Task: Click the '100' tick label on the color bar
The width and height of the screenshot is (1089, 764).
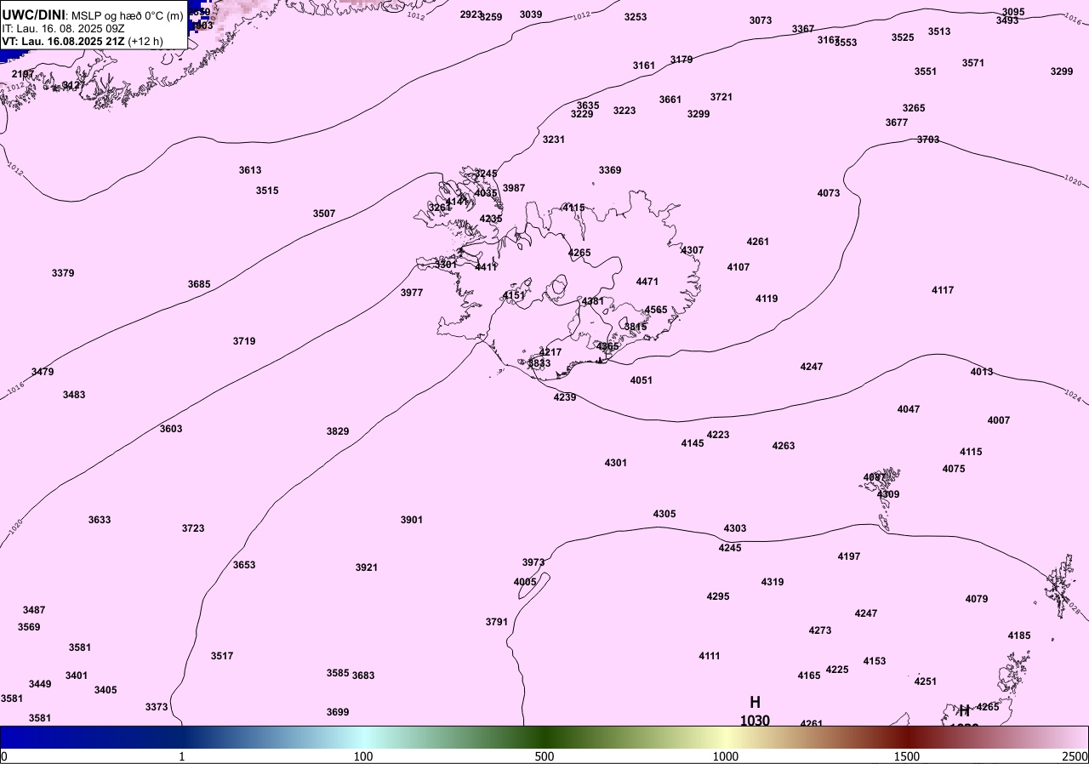Action: (363, 756)
